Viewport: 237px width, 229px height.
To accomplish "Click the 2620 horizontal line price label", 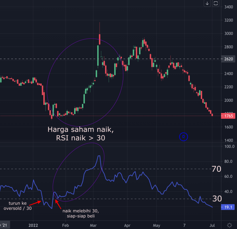I will pos(229,59).
